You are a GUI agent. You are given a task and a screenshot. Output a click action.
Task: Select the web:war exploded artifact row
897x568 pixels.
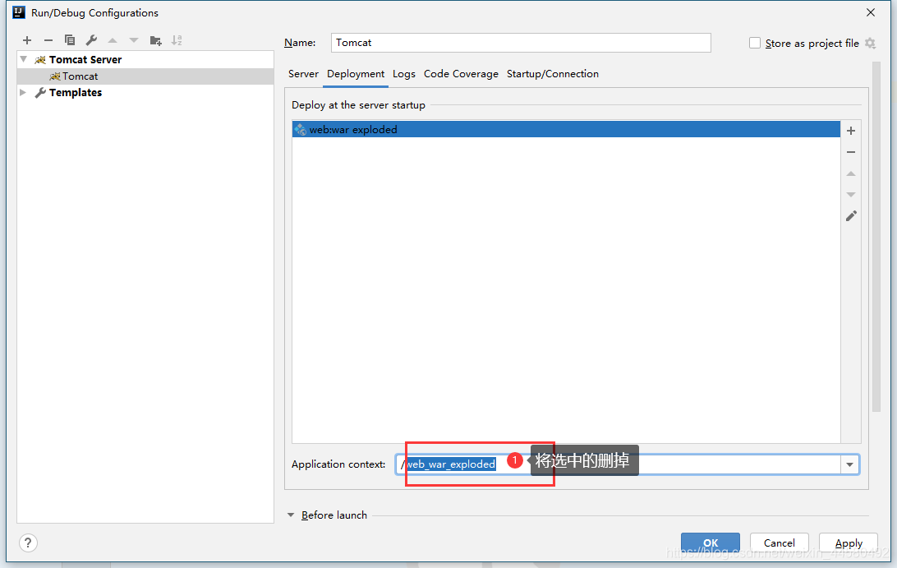tap(566, 129)
